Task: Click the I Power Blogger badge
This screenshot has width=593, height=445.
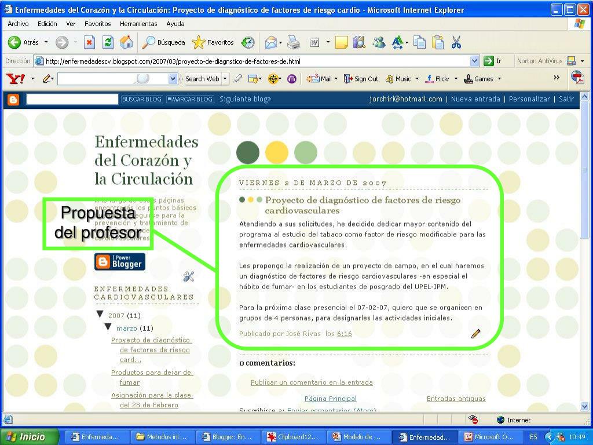Action: point(120,261)
